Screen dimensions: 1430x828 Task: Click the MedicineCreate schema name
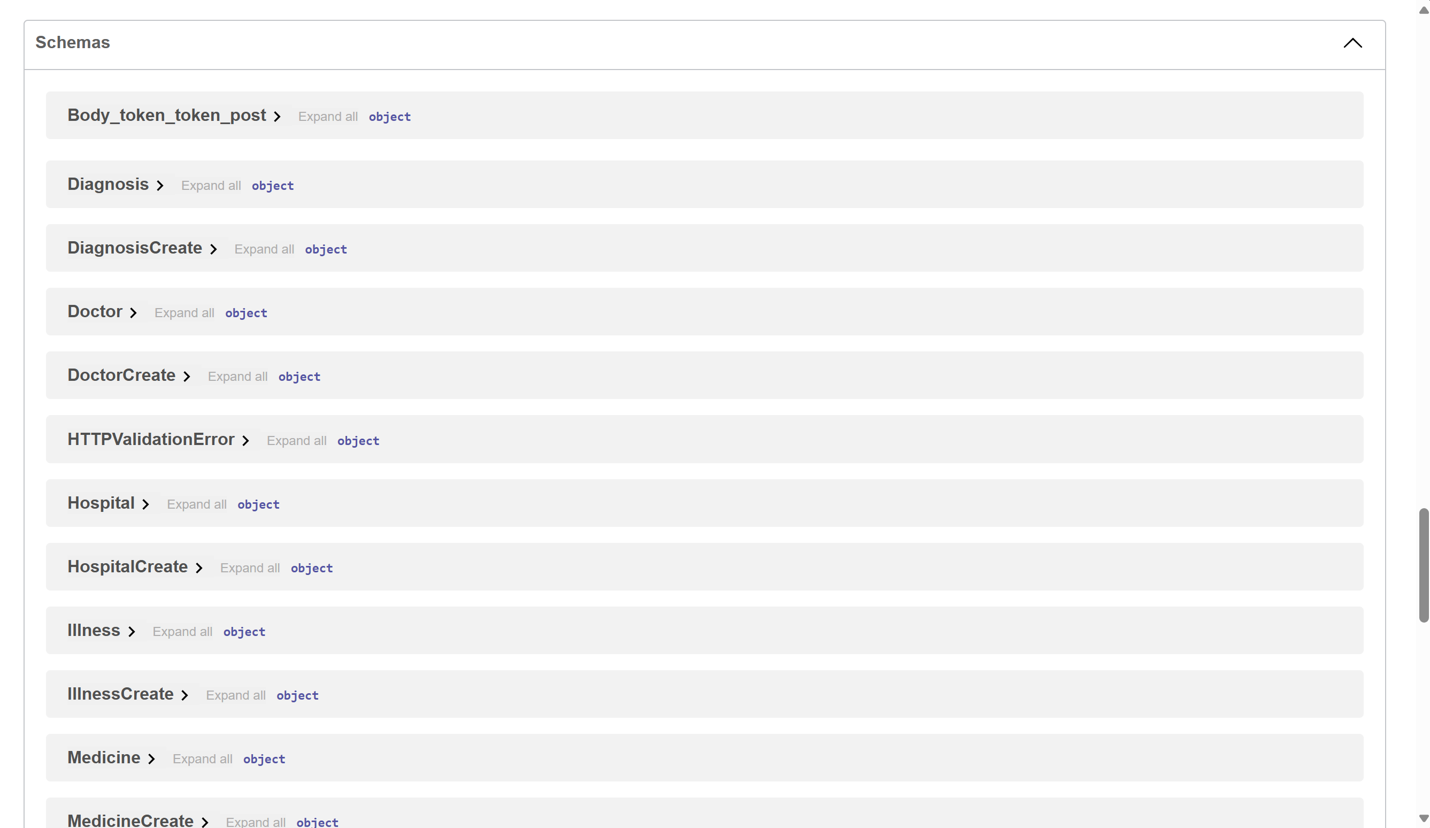pyautogui.click(x=130, y=821)
